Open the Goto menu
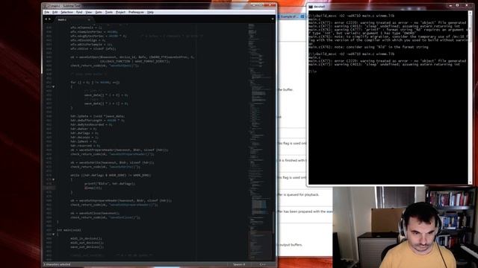 click(x=99, y=12)
